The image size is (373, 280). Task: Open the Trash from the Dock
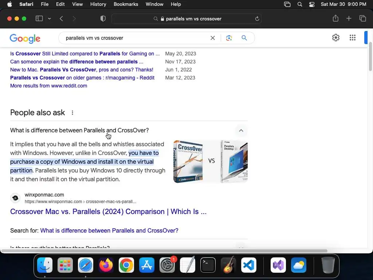click(x=328, y=265)
